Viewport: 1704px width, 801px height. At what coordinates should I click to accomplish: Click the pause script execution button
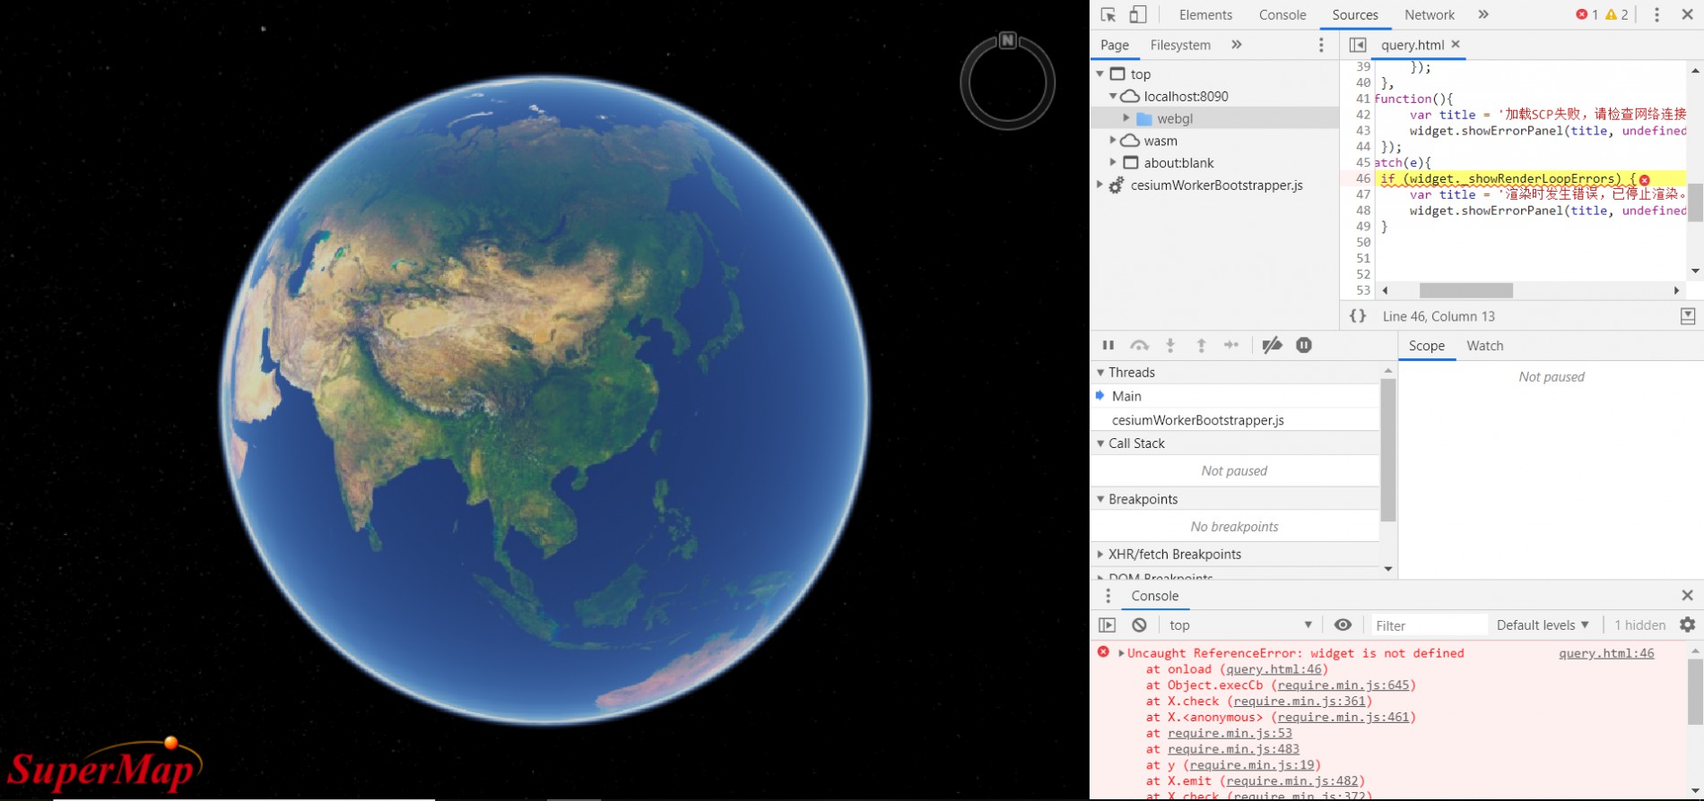[x=1108, y=346]
